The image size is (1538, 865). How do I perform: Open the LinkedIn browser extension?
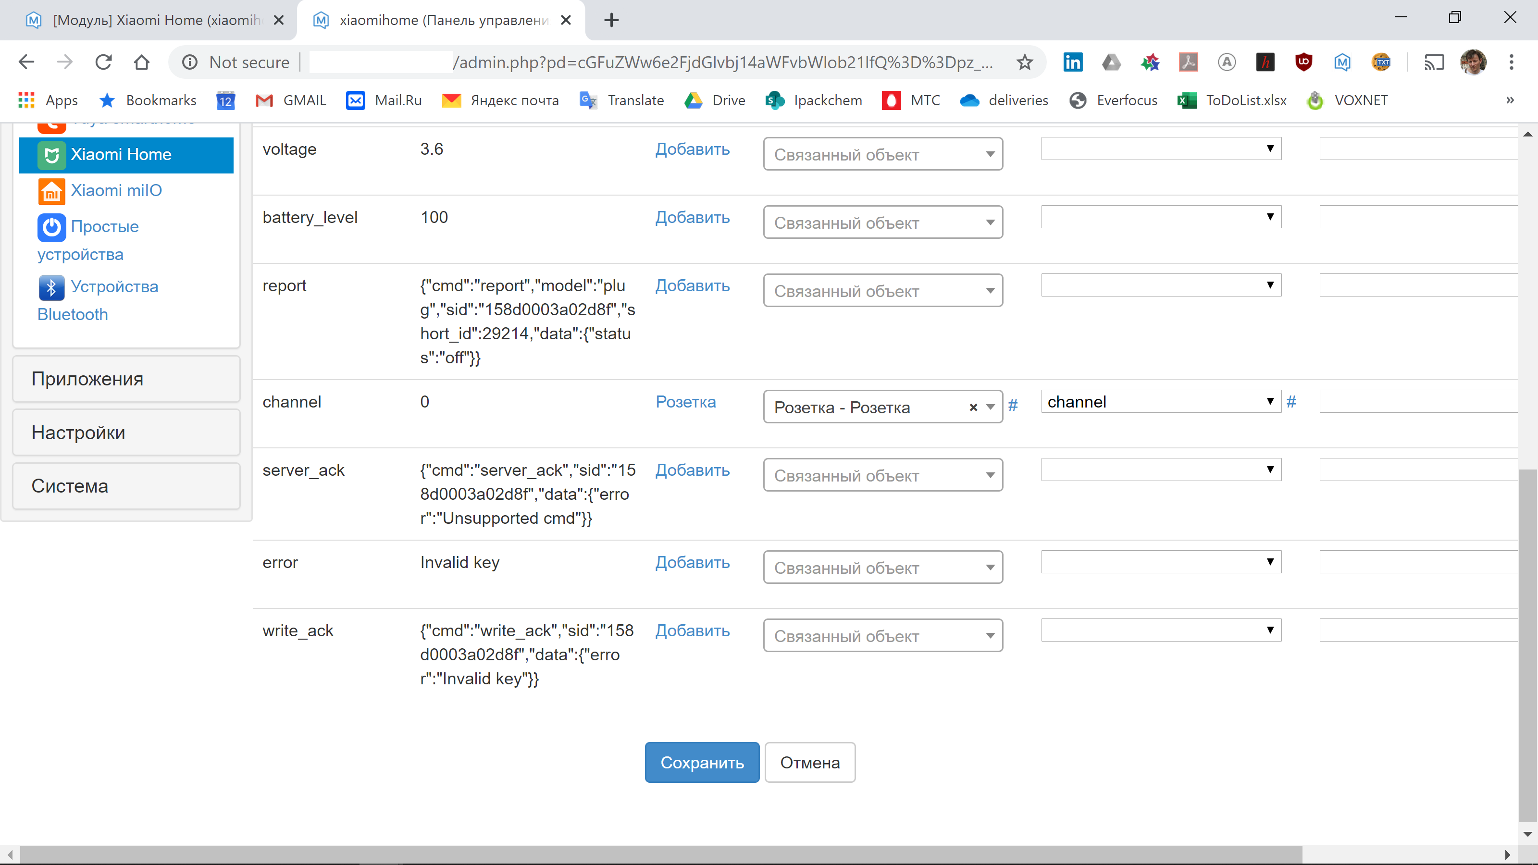pyautogui.click(x=1073, y=62)
